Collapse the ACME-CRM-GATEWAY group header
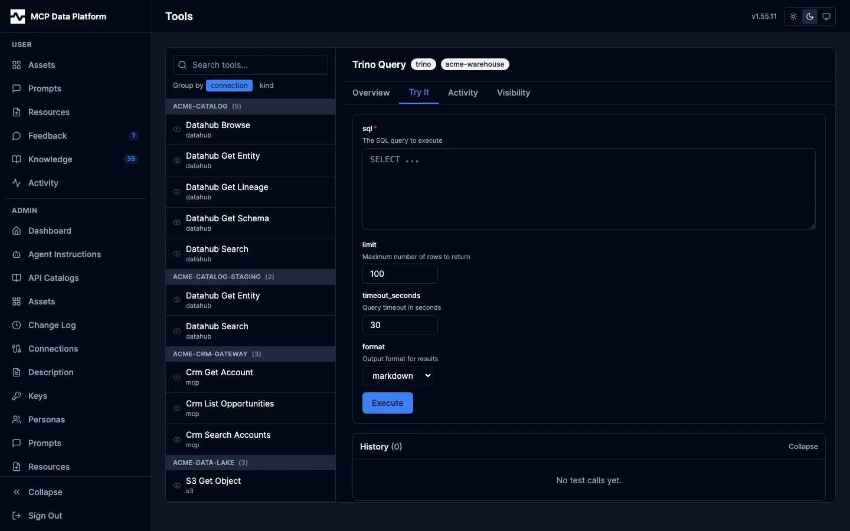The image size is (850, 531). (x=251, y=354)
